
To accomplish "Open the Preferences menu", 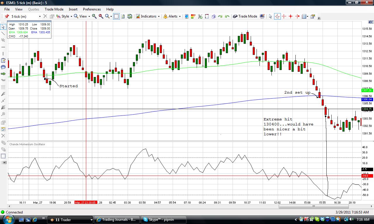I will coord(92,9).
